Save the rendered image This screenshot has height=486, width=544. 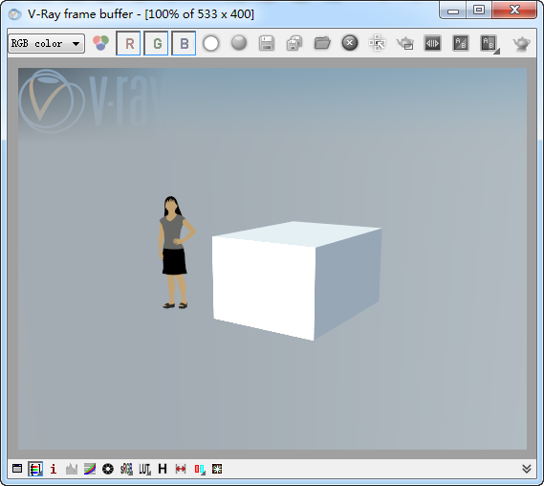(x=267, y=43)
